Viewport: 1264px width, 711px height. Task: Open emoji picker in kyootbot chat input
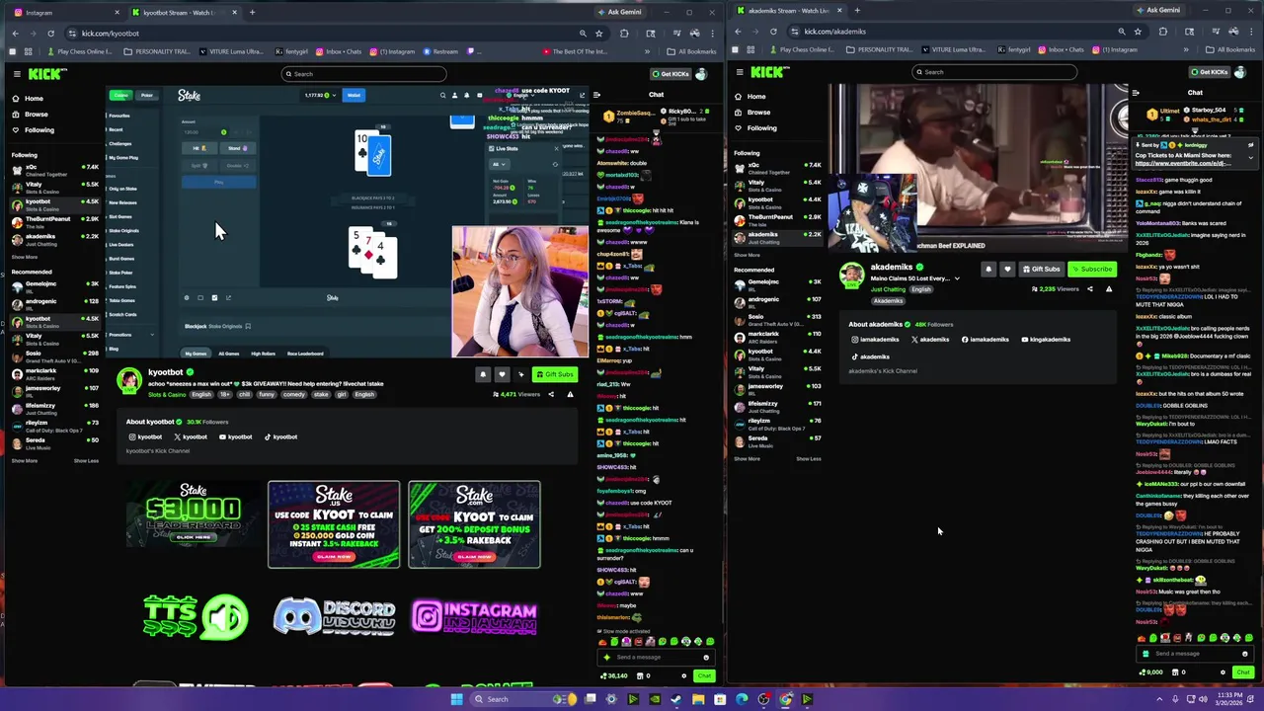(705, 658)
